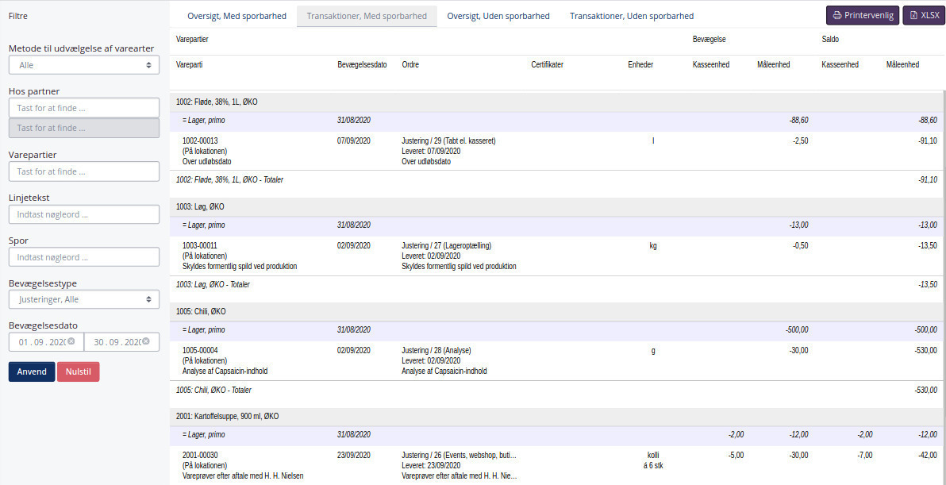Reset filters with the Nulstil button
This screenshot has height=485, width=946.
coord(78,371)
